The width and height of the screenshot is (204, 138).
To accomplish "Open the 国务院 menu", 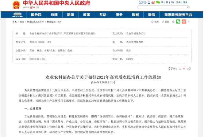I will click(36, 15).
